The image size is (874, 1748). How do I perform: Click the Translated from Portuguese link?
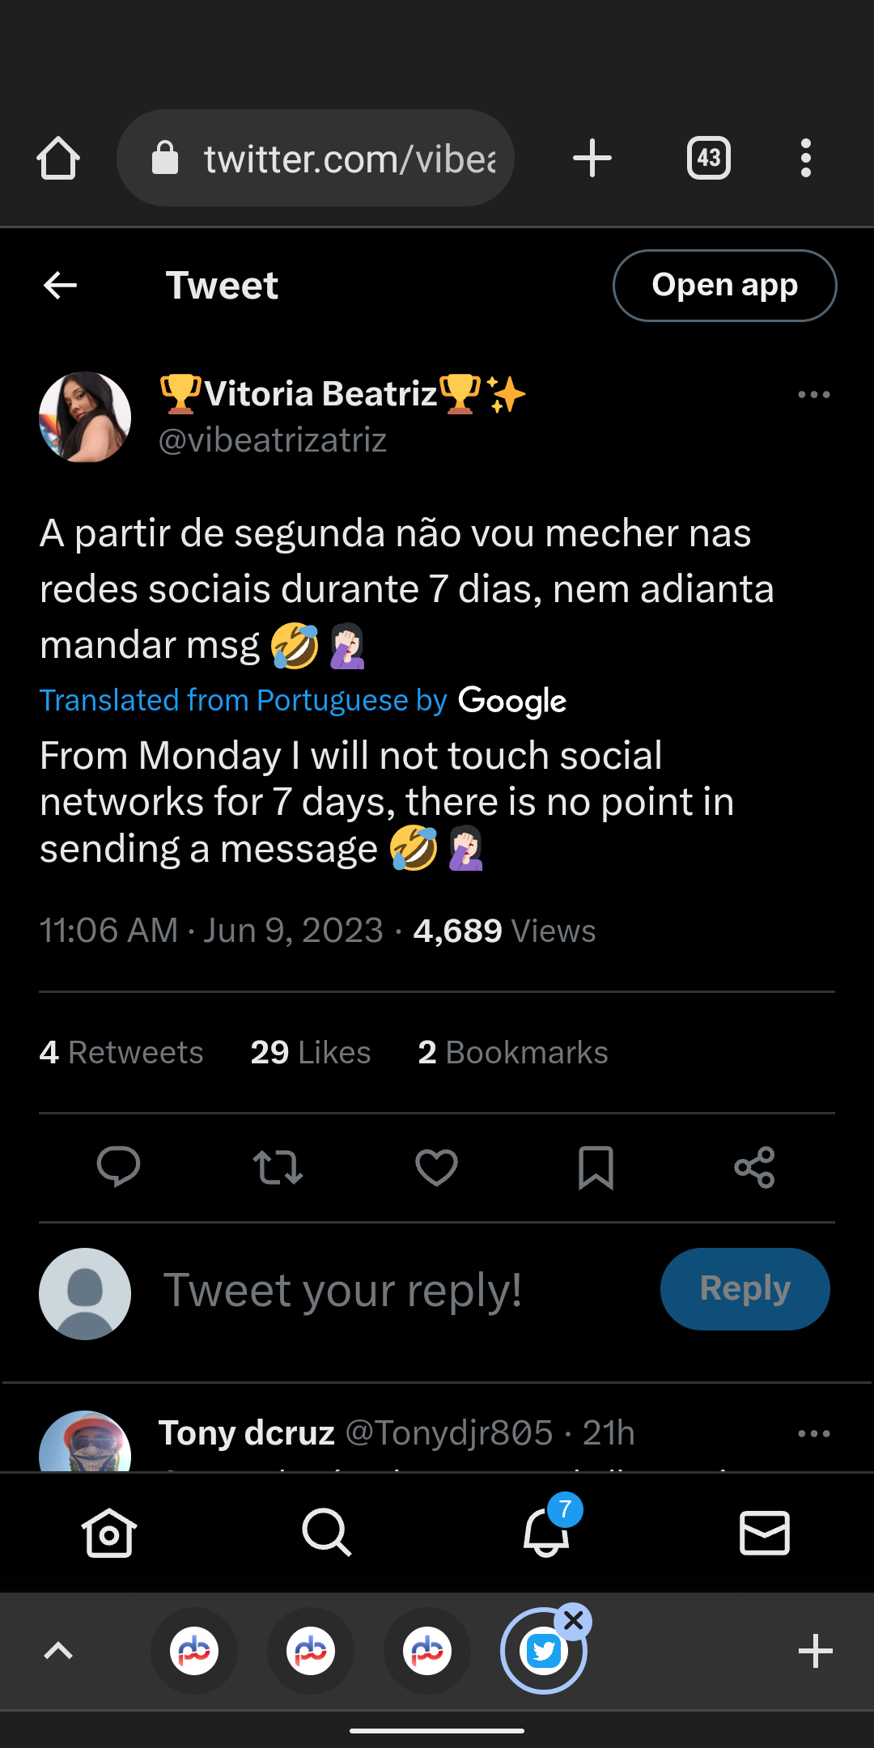[x=243, y=700]
